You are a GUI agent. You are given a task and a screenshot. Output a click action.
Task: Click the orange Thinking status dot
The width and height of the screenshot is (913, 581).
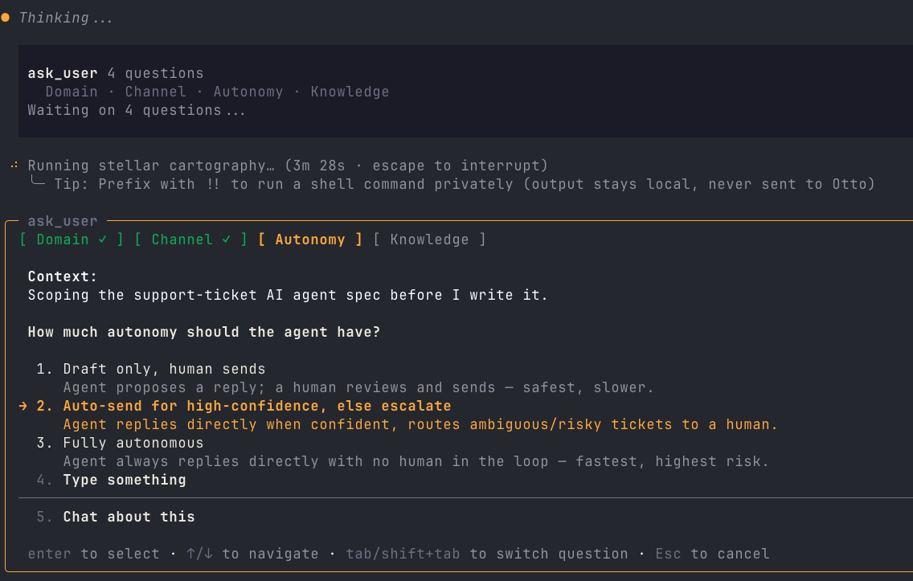6,18
